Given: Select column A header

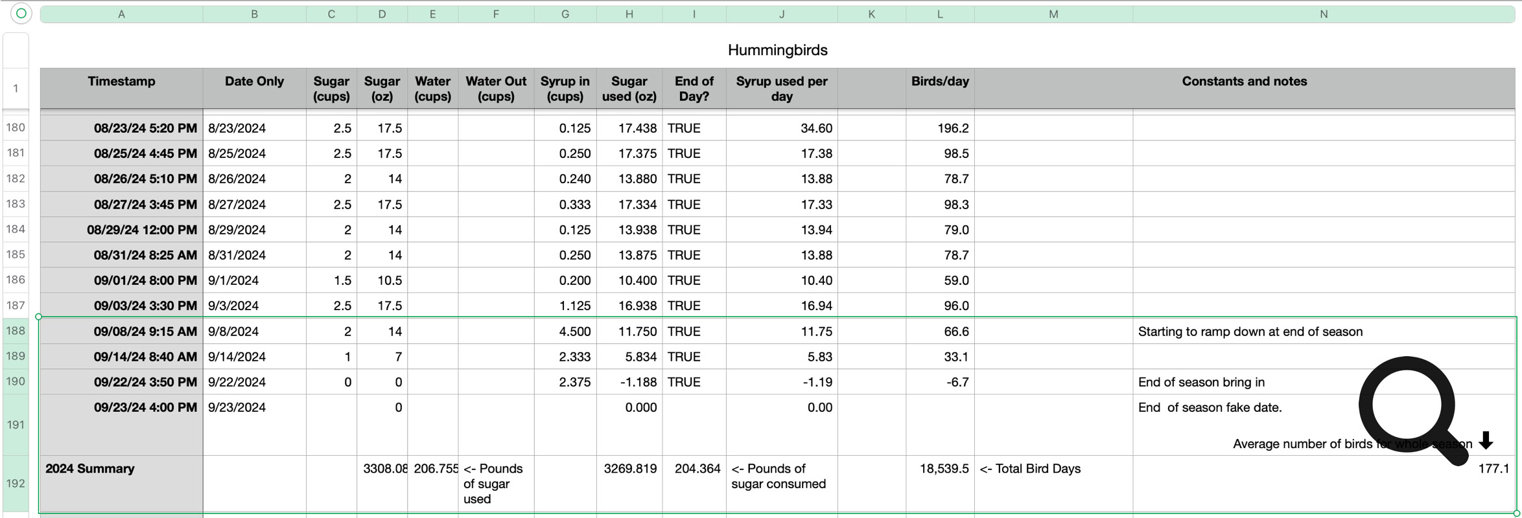Looking at the screenshot, I should tap(121, 14).
